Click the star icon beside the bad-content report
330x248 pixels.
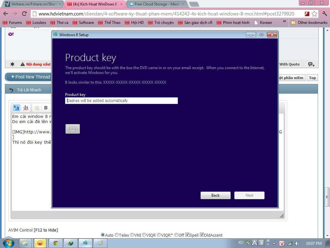(13, 64)
